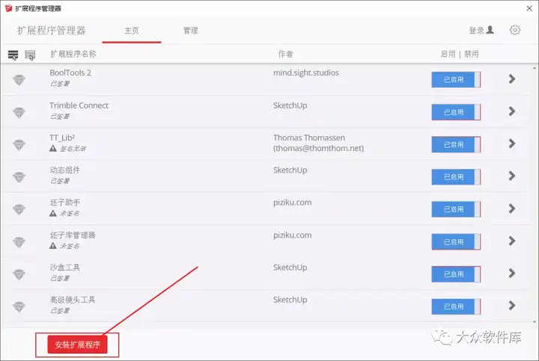Select the 坯子助手 extension name

click(x=65, y=203)
